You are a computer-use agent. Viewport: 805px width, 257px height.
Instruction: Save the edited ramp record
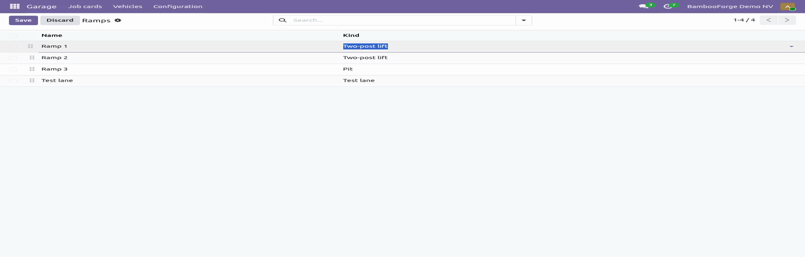(x=23, y=20)
